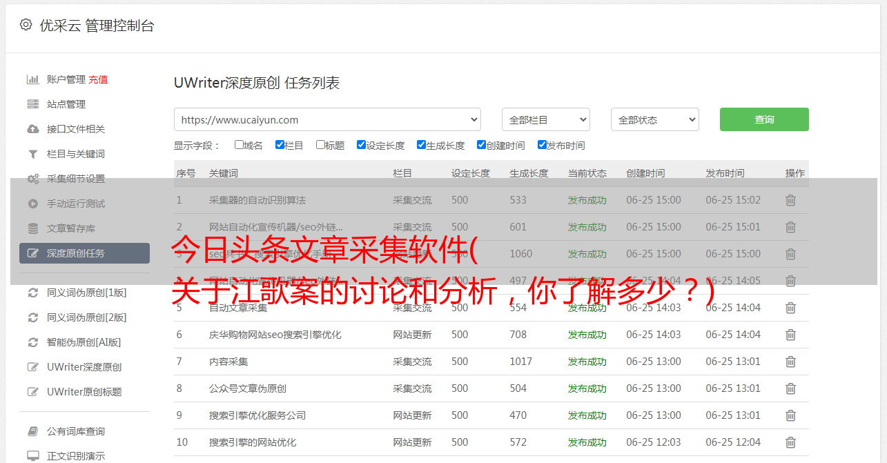This screenshot has width=887, height=463.
Task: Click the gear icon beside 优采云 管理控制台
Action: point(26,25)
